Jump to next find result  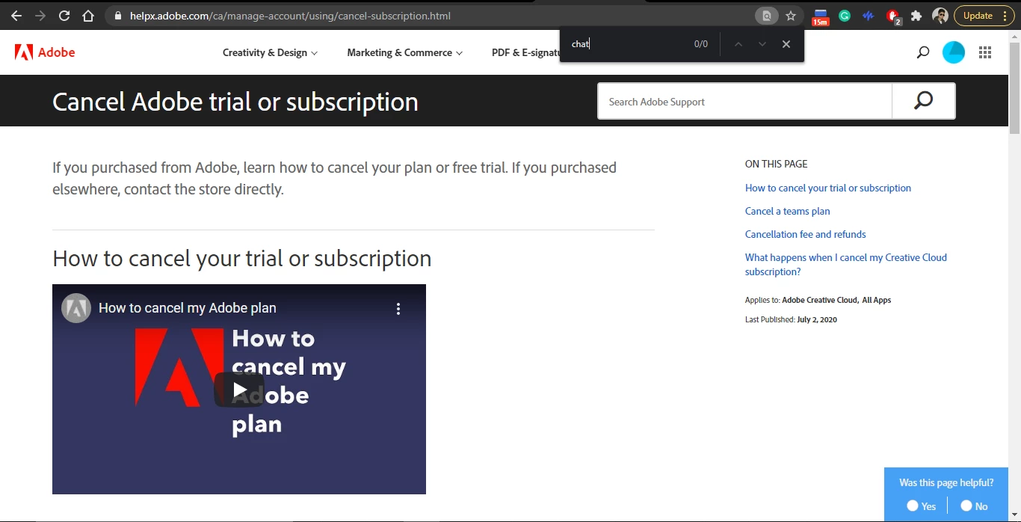(x=762, y=44)
